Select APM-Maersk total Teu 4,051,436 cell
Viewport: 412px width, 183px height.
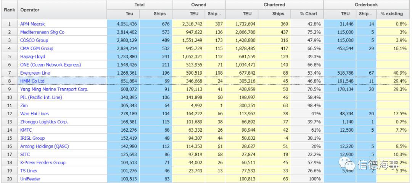click(123, 24)
